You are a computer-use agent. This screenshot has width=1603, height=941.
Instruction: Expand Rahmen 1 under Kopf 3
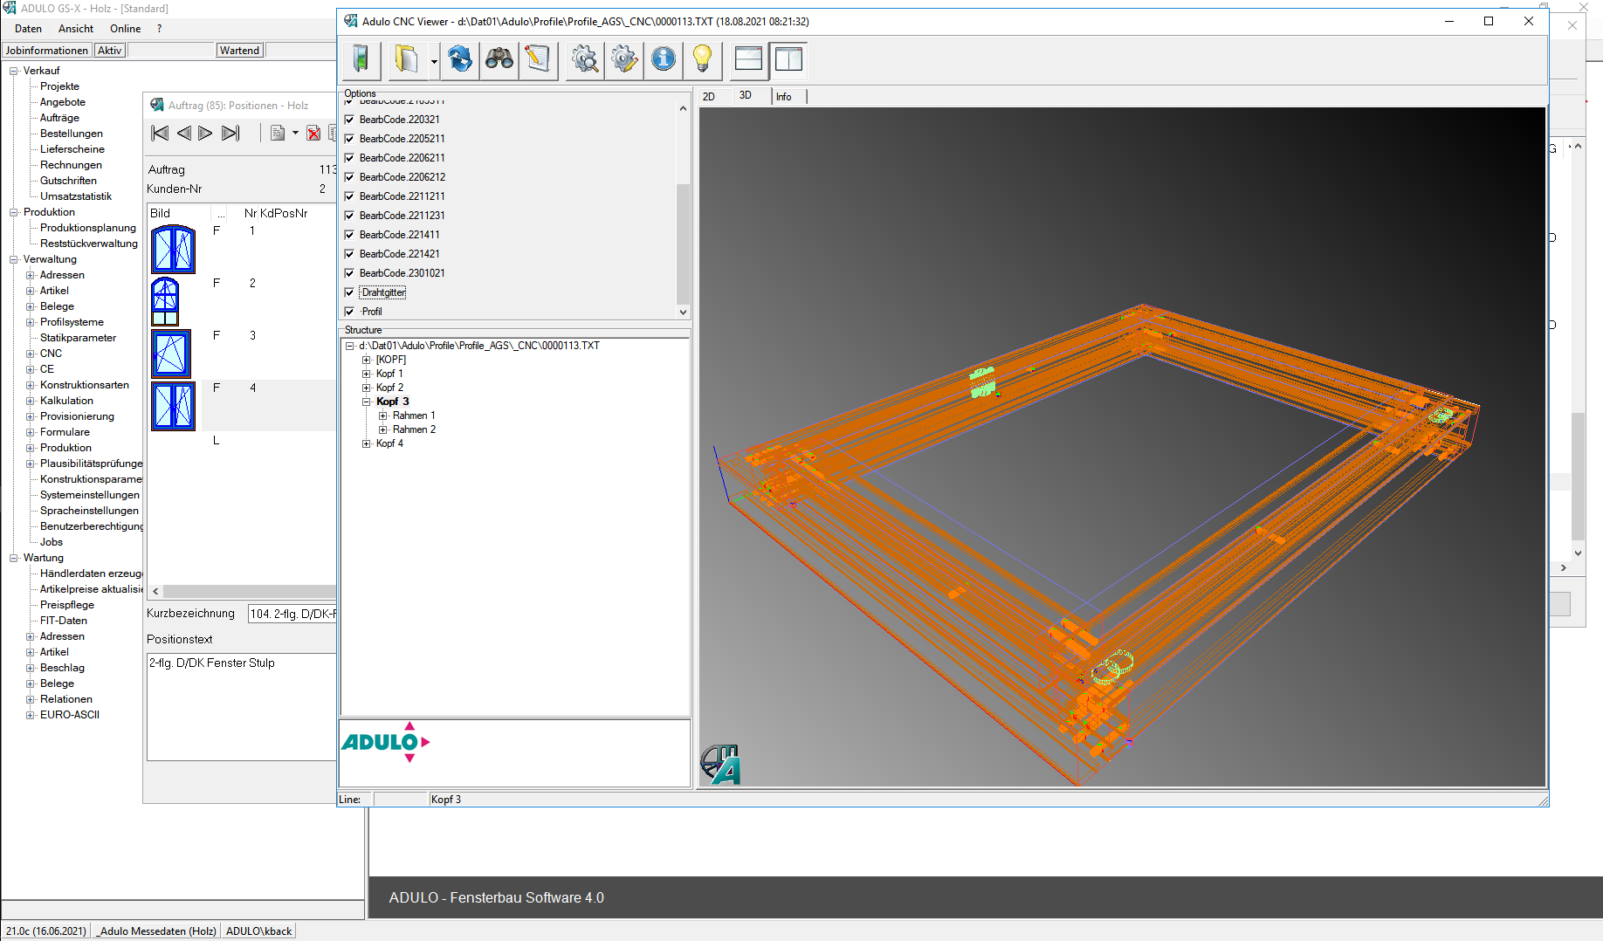382,416
